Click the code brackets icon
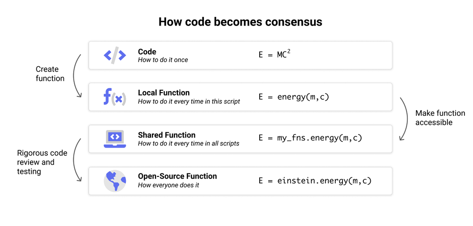This screenshot has width=473, height=226. pyautogui.click(x=115, y=55)
